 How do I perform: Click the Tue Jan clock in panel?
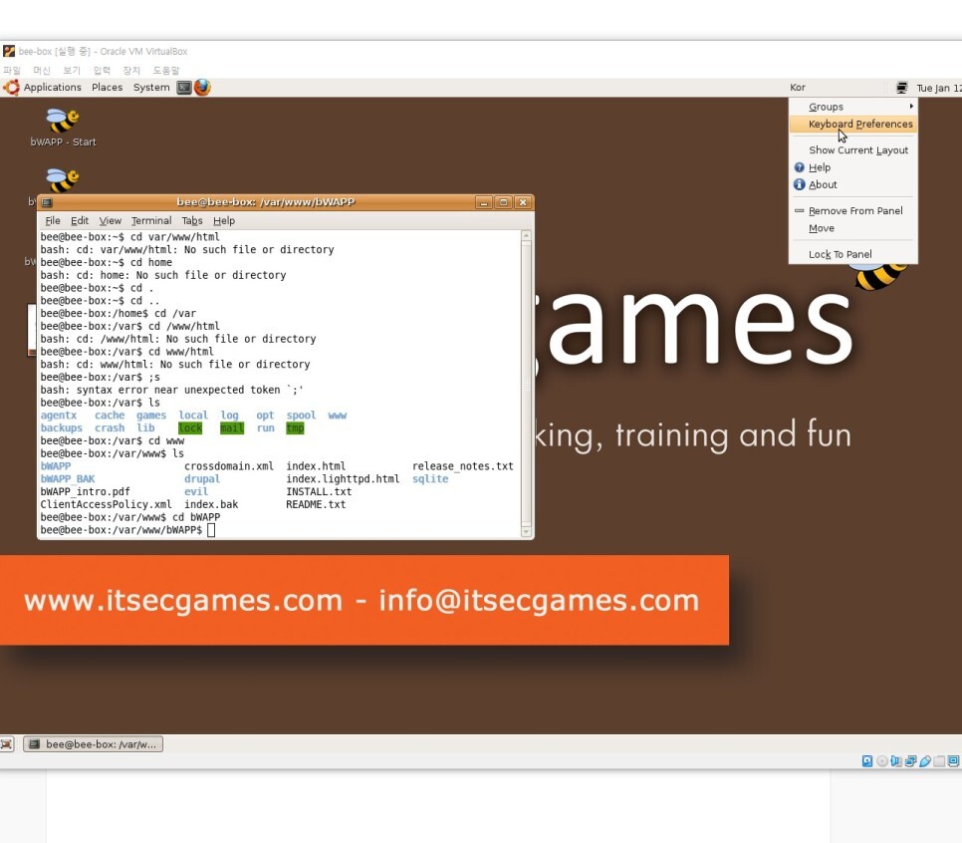(939, 88)
